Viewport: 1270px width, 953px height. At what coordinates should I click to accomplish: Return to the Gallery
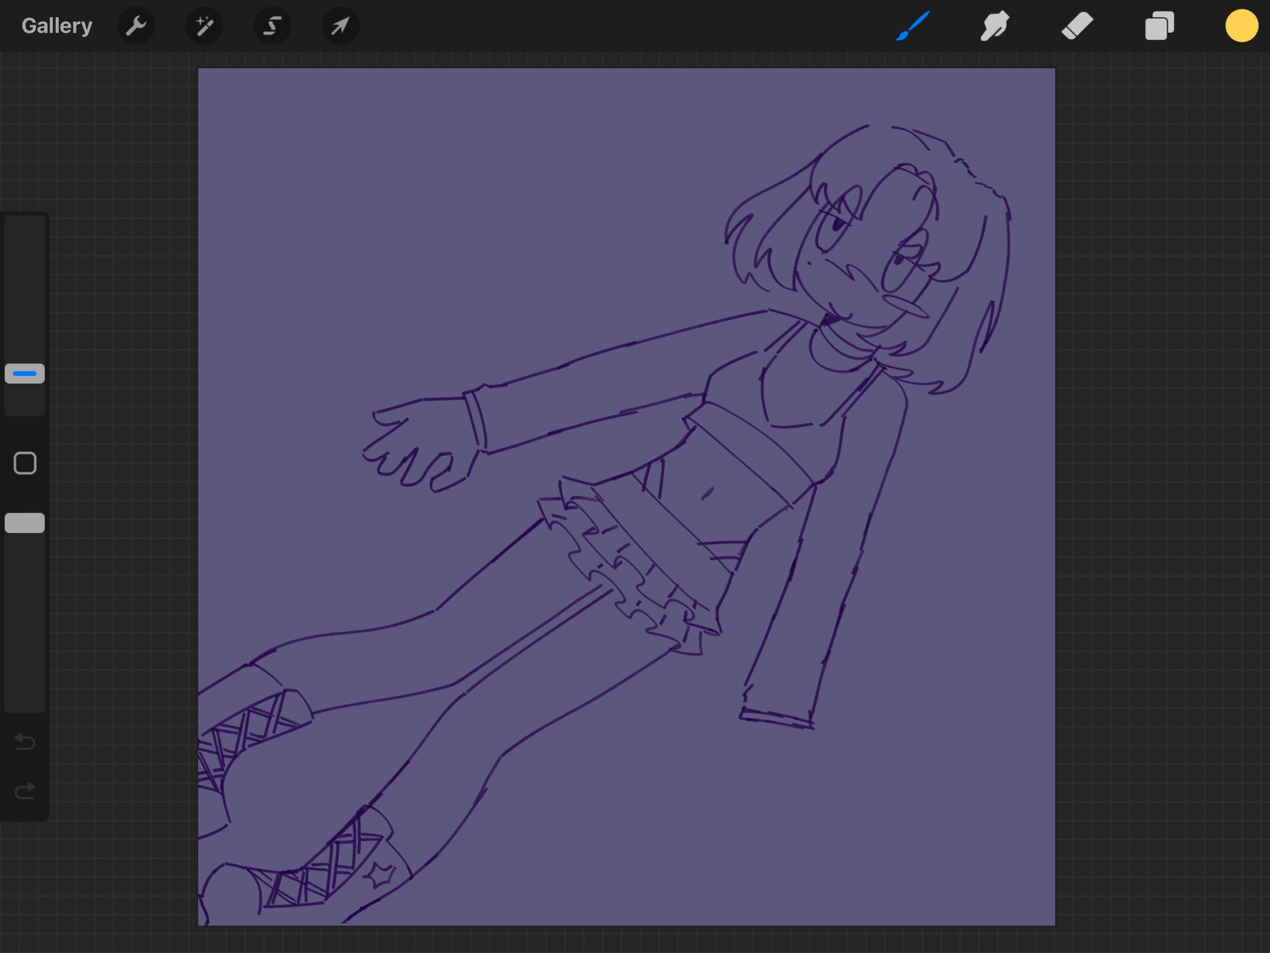pyautogui.click(x=57, y=26)
